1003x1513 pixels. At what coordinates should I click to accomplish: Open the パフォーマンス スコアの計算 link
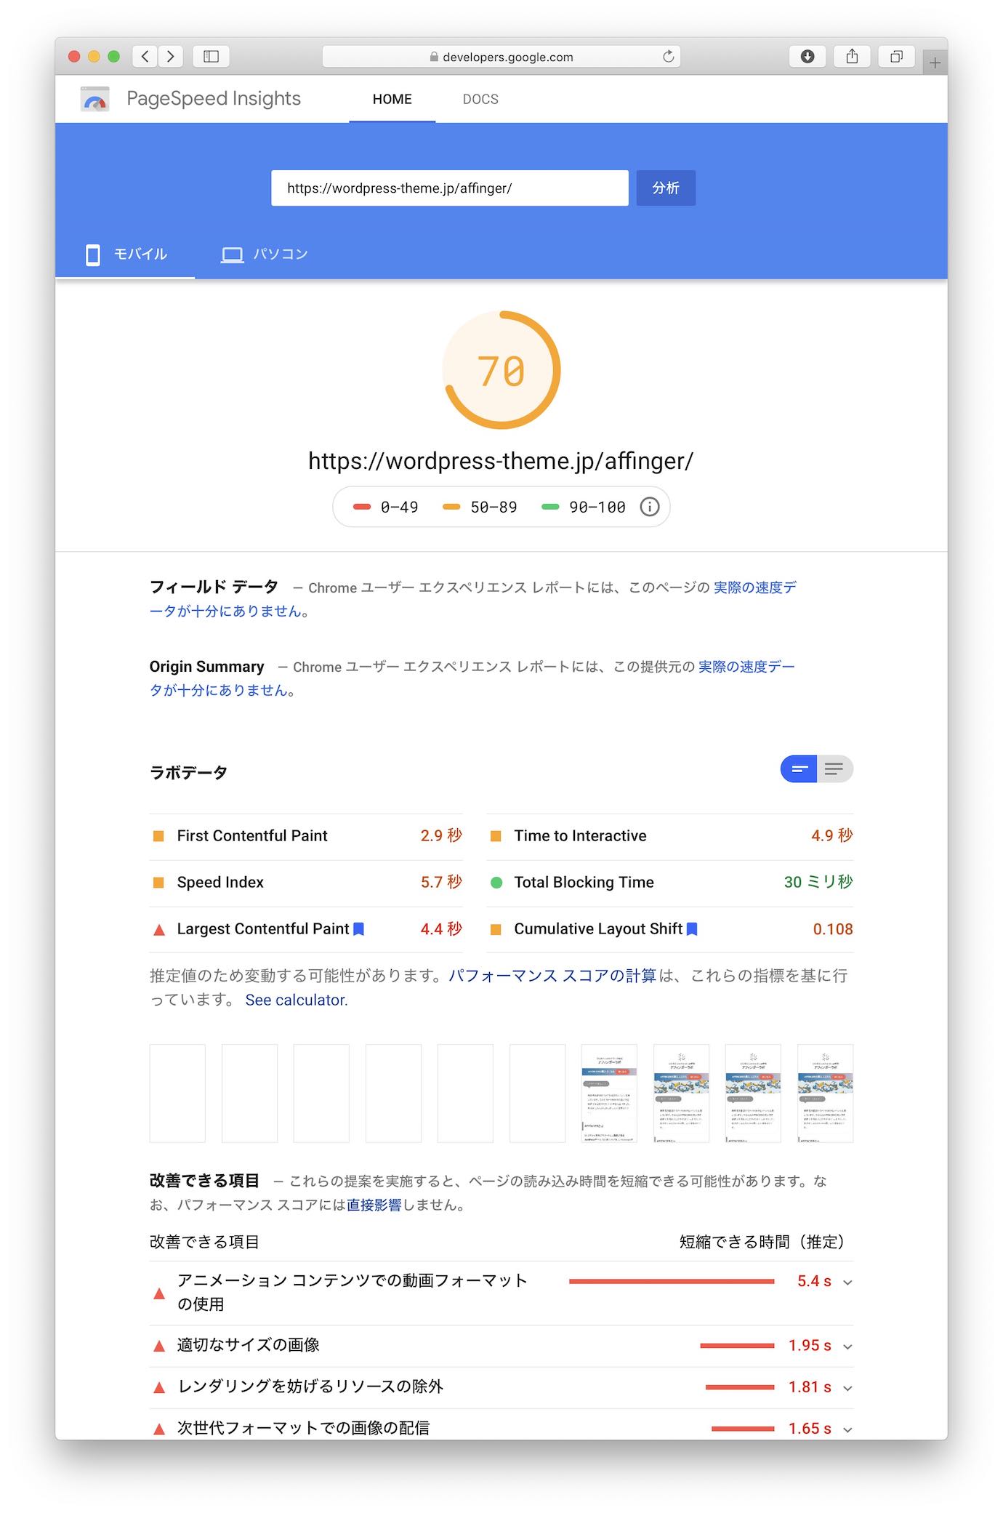click(552, 976)
